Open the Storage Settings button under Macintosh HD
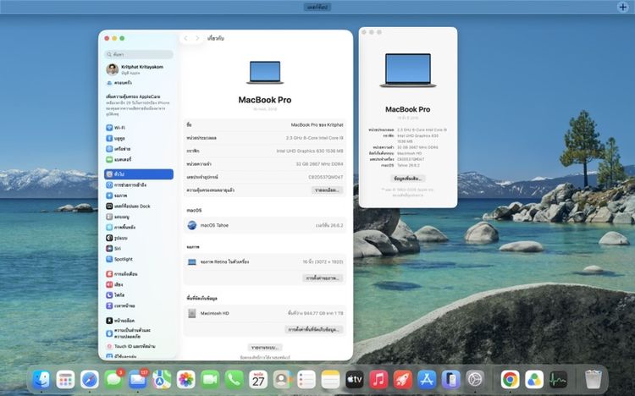 tap(314, 330)
